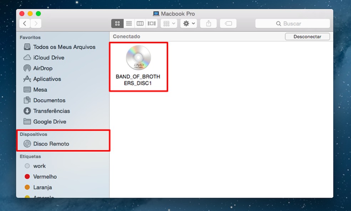This screenshot has width=351, height=211.
Task: Click the Macbook Pro title proxy icon
Action: [x=156, y=14]
